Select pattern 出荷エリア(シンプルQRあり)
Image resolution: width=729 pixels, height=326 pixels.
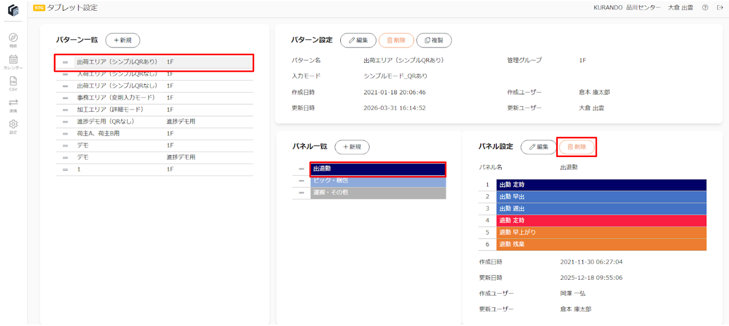(x=154, y=62)
